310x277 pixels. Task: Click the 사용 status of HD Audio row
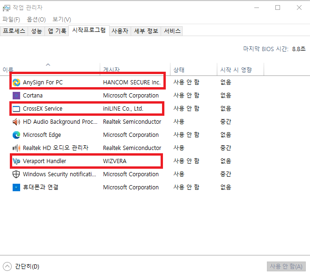coord(179,122)
